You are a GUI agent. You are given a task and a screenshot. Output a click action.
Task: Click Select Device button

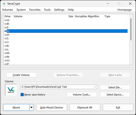click(x=115, y=95)
